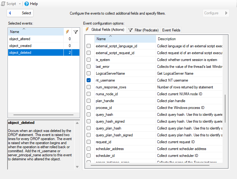The width and height of the screenshot is (237, 179).
Task: Click the left arrow icon on the Select button
Action: pyautogui.click(x=10, y=13)
